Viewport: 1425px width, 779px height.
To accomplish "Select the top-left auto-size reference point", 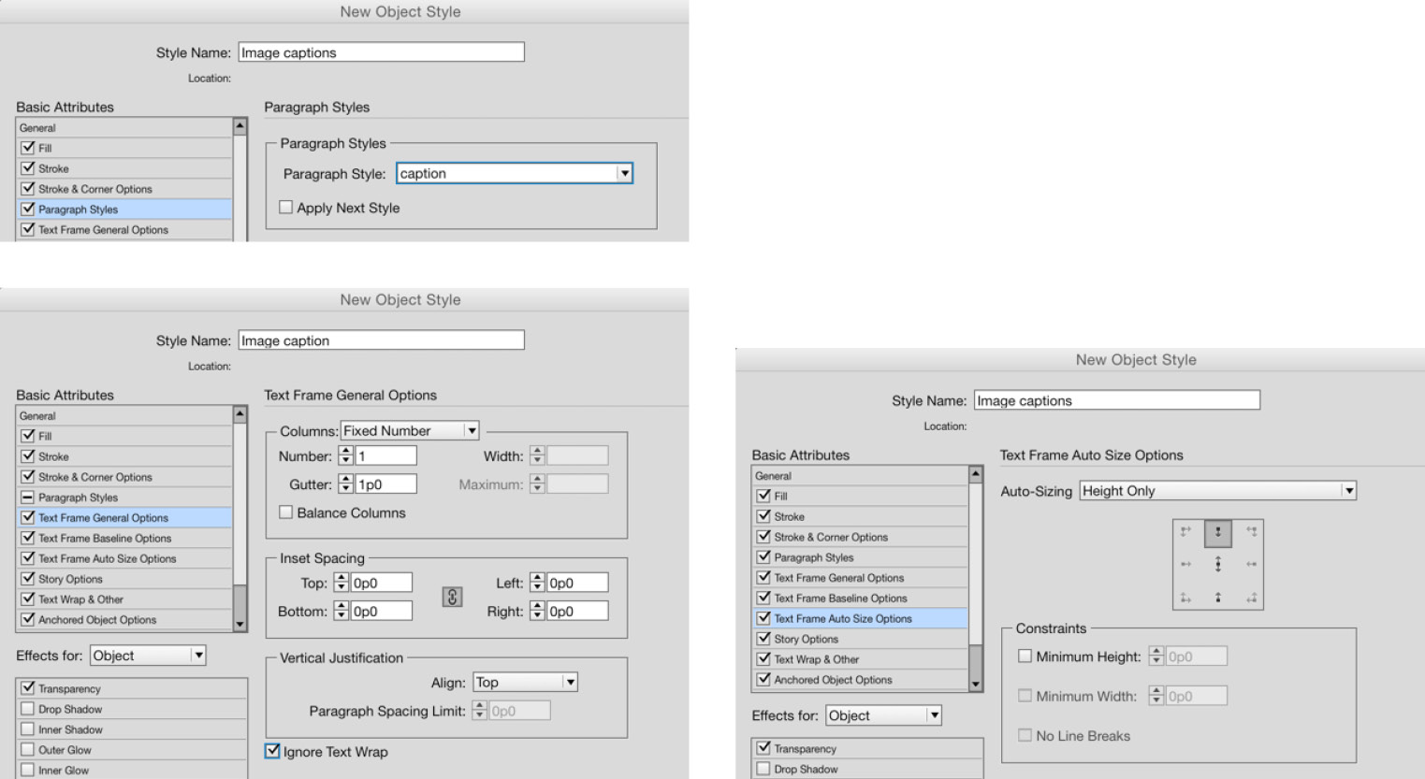I will [1185, 532].
